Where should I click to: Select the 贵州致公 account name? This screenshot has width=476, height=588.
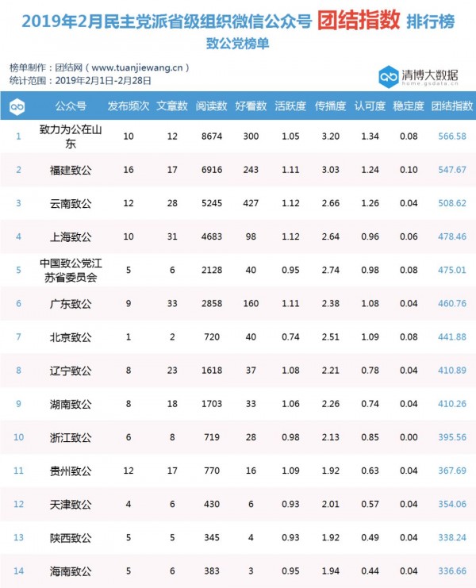click(71, 471)
